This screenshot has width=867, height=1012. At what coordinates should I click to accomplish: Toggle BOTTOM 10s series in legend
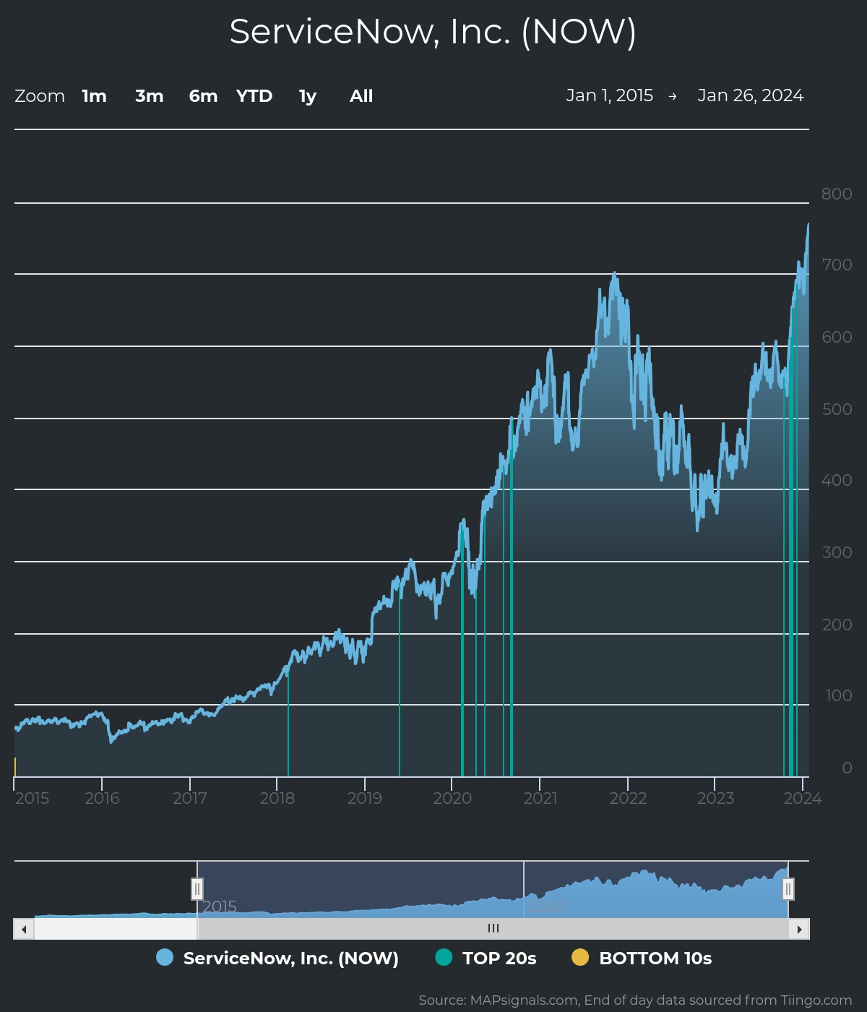pyautogui.click(x=642, y=958)
